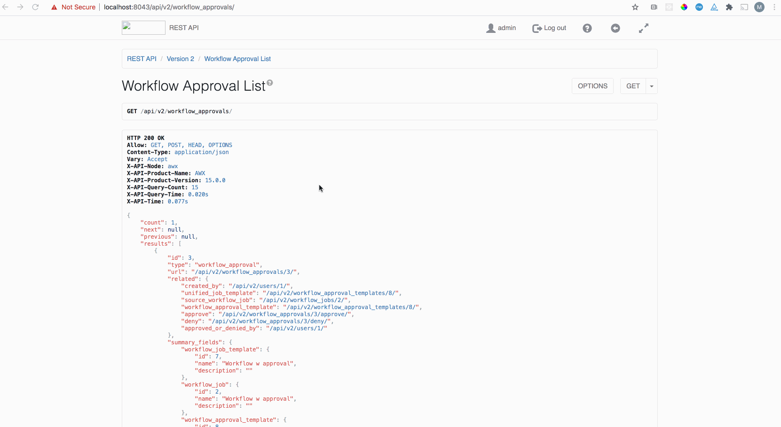Click the OPTIONS request button
781x427 pixels.
(592, 86)
